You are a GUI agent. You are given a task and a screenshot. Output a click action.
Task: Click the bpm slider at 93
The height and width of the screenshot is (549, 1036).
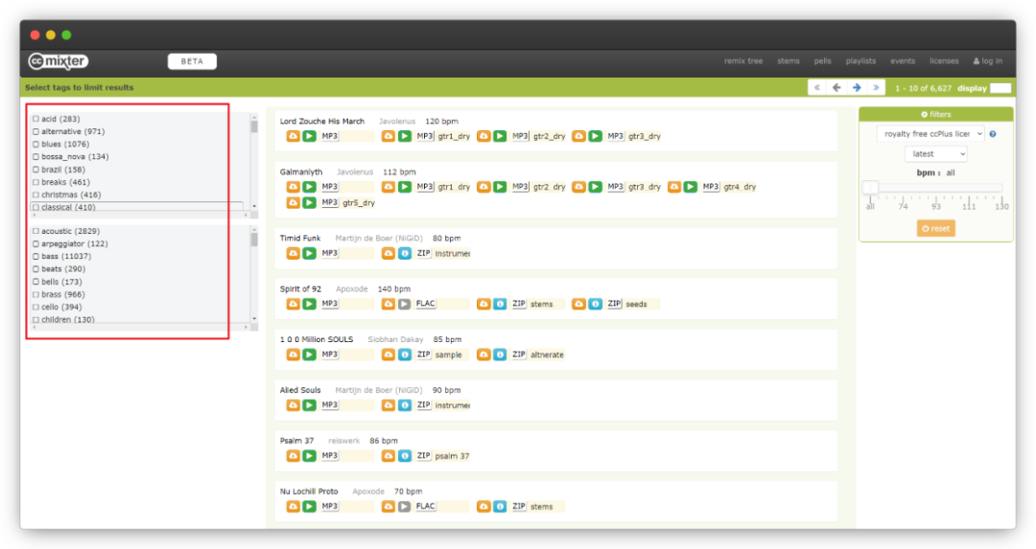[936, 188]
